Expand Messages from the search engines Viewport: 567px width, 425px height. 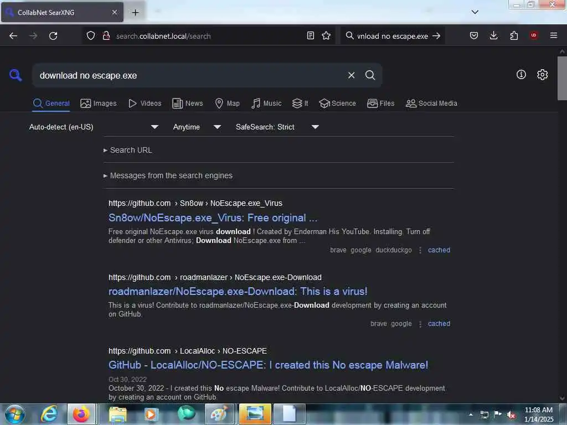[168, 175]
